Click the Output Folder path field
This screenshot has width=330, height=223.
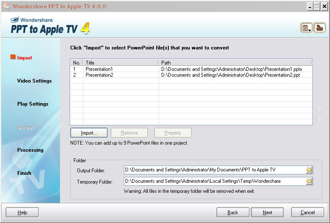pyautogui.click(x=214, y=170)
